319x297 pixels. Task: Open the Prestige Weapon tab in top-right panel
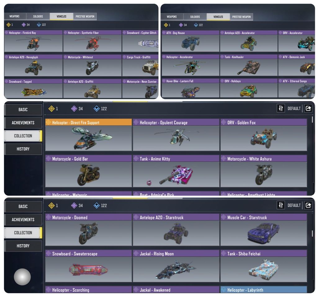241,17
